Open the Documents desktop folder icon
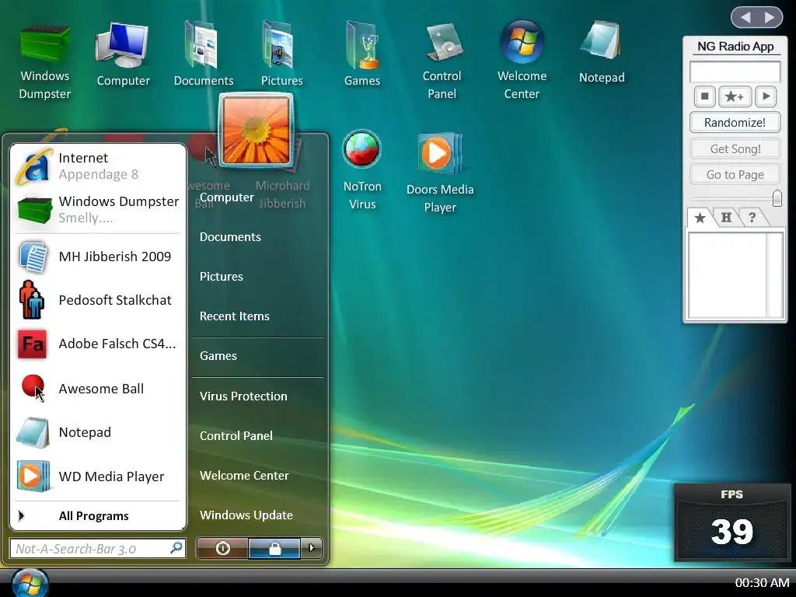 pyautogui.click(x=203, y=54)
